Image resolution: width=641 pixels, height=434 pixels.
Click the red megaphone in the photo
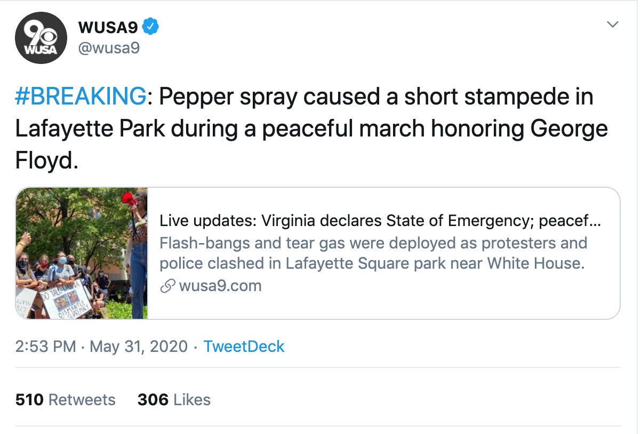(129, 200)
